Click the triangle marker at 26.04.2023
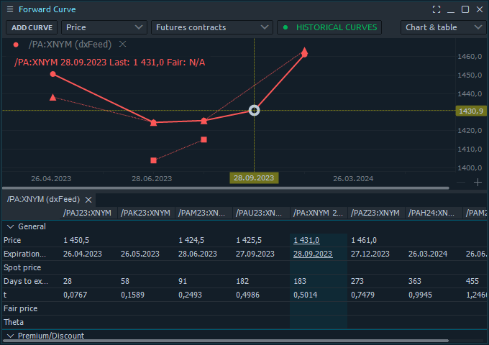 (53, 98)
